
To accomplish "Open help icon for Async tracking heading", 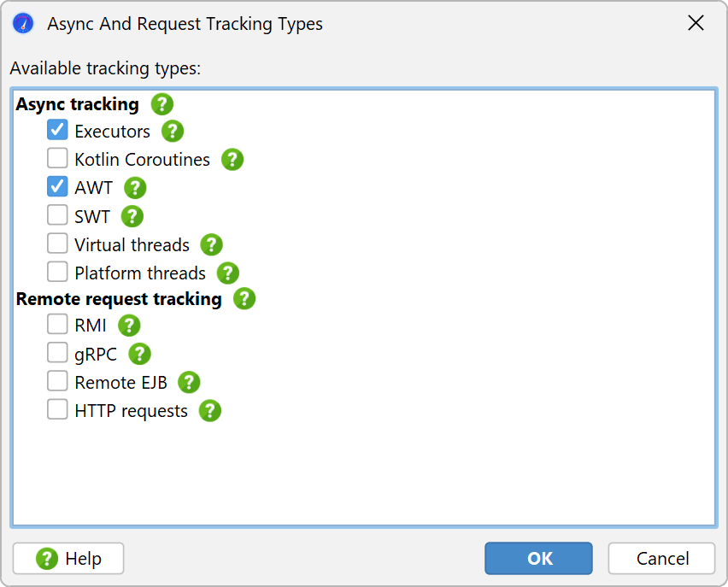I will (162, 104).
